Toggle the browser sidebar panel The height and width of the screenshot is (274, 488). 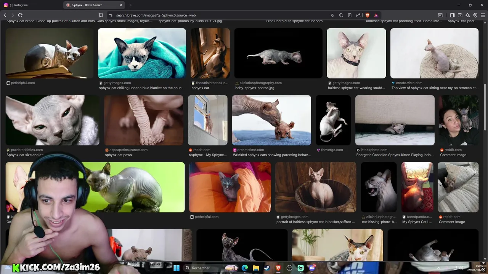[x=452, y=15]
